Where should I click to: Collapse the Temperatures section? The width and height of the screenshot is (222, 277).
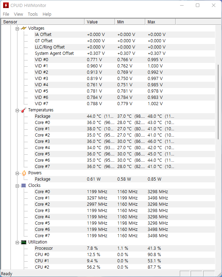pos(17,110)
